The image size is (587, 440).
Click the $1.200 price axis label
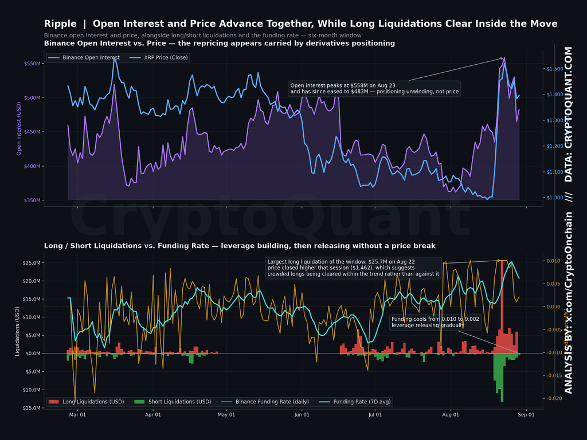(x=555, y=146)
